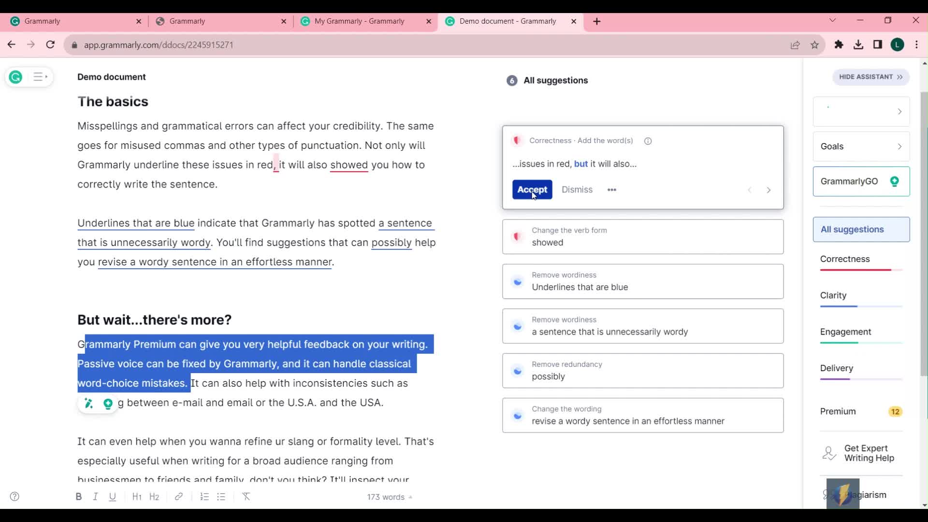Image resolution: width=928 pixels, height=522 pixels.
Task: Click the improve-text pen icon in floating toolbar
Action: pyautogui.click(x=88, y=403)
